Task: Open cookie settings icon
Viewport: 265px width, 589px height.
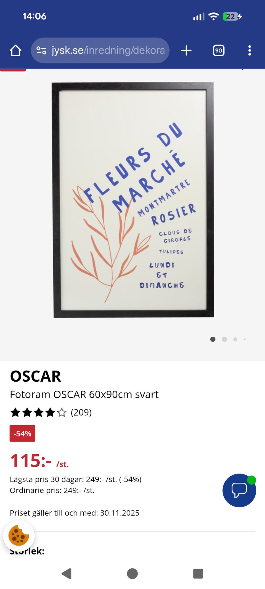Action: click(x=19, y=536)
